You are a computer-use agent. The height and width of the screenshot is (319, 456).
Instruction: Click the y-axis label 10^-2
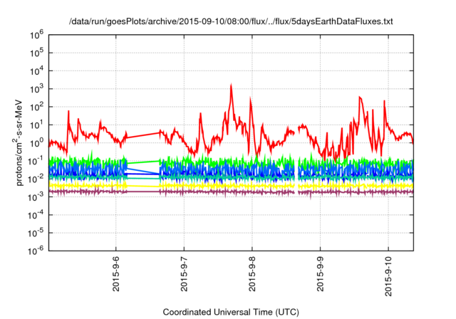tap(36, 179)
